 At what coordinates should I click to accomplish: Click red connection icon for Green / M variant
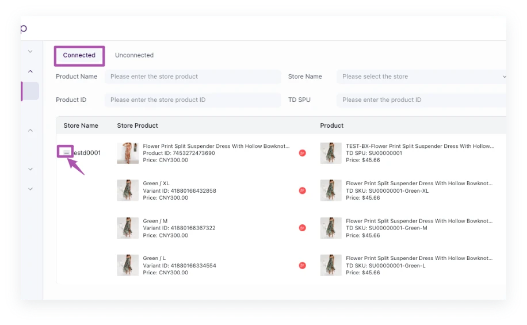coord(302,228)
